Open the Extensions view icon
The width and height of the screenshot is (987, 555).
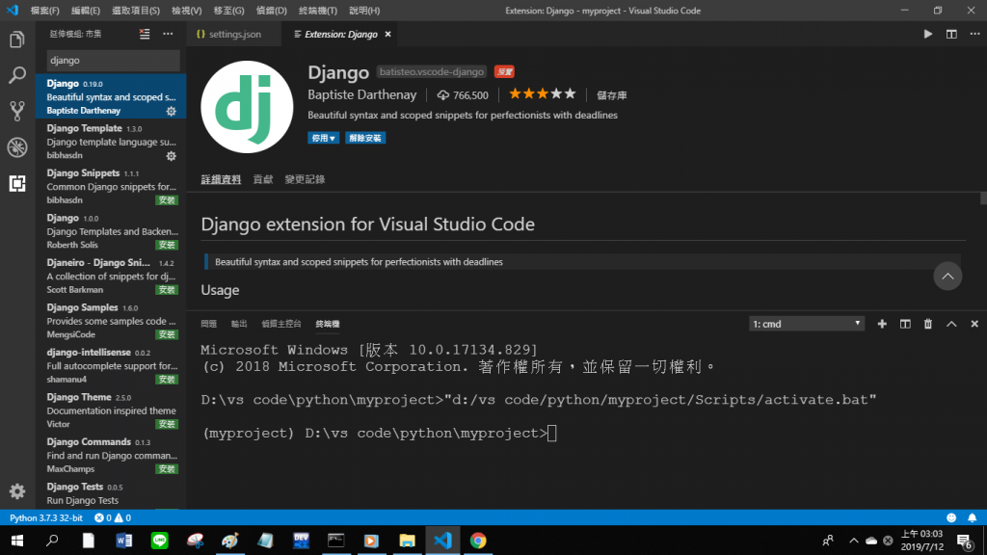click(17, 183)
